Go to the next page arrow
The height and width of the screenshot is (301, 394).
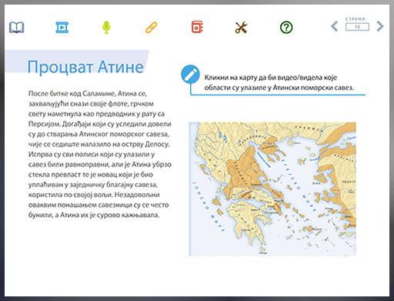click(x=380, y=26)
